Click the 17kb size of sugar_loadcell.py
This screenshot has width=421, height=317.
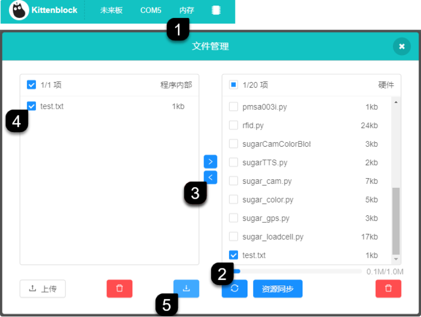pos(369,236)
